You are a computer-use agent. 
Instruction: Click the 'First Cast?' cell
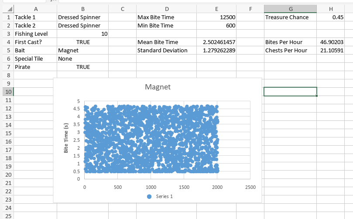coord(36,42)
